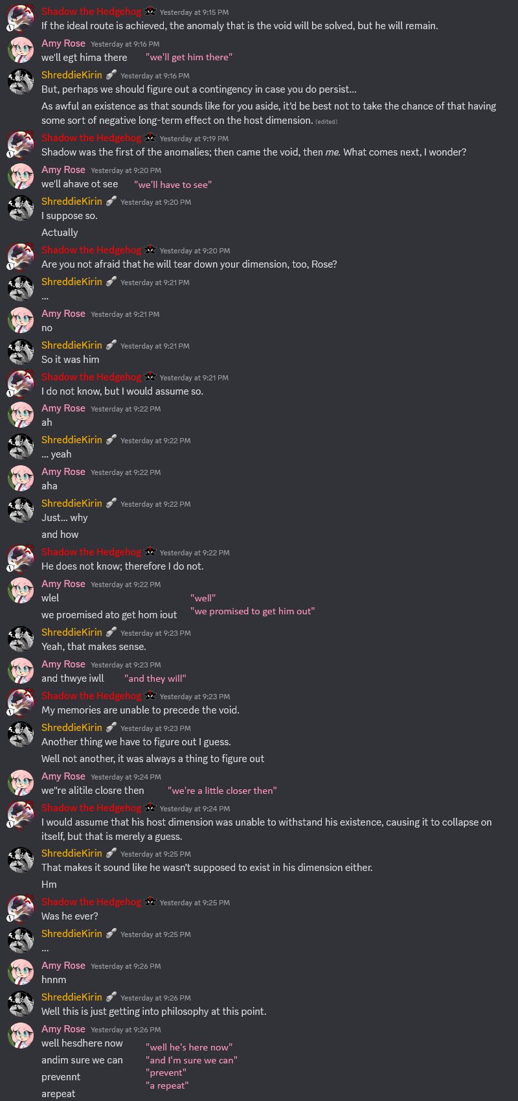
Task: Open Amy Rose's avatar on the final 9:26 PM message
Action: click(20, 1036)
